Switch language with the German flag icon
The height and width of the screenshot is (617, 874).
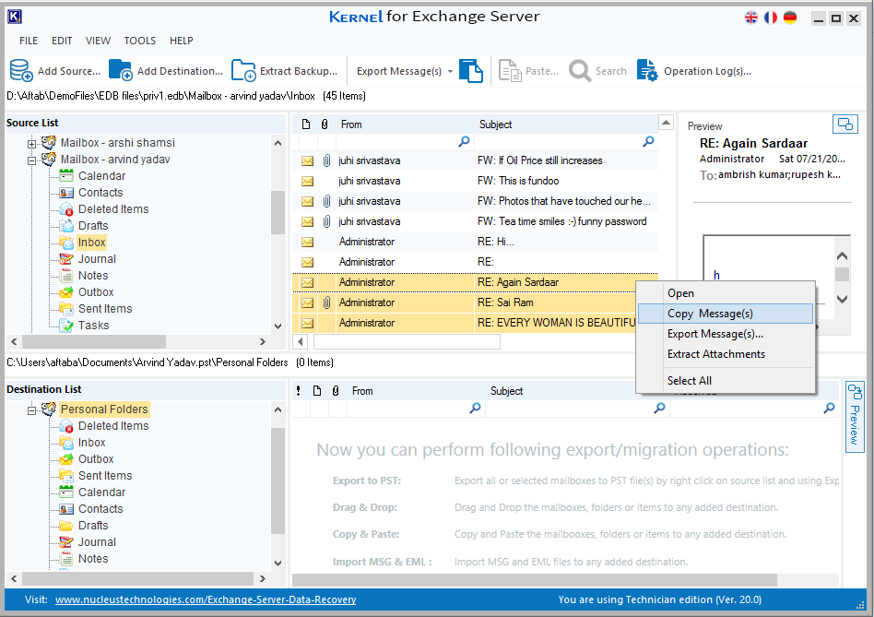point(790,18)
